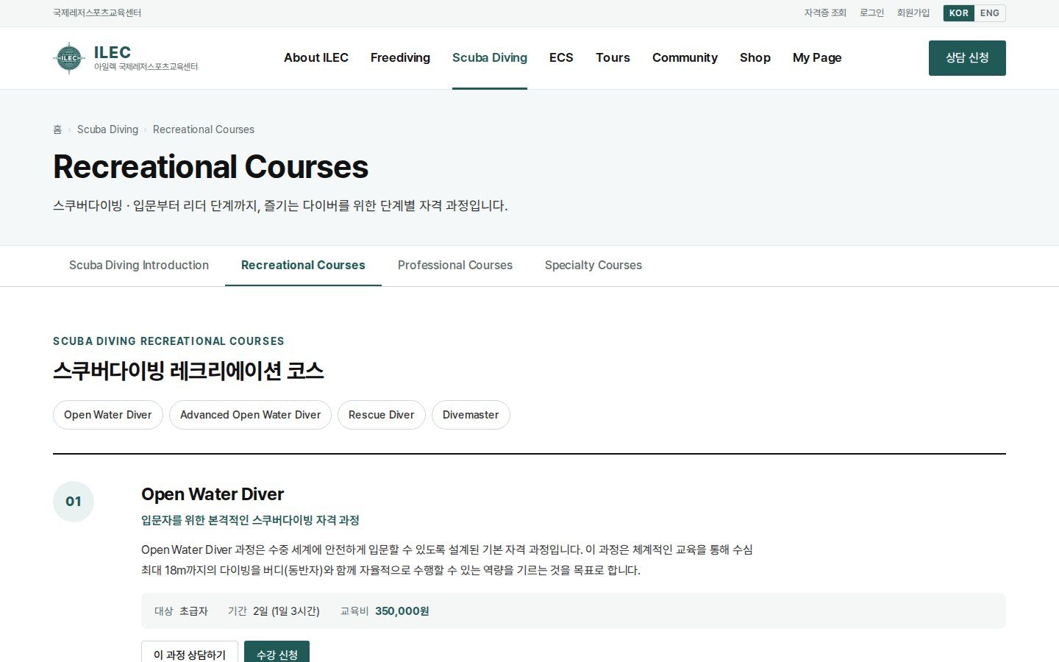Click the Recreational Courses page title
The image size is (1059, 662).
[211, 167]
